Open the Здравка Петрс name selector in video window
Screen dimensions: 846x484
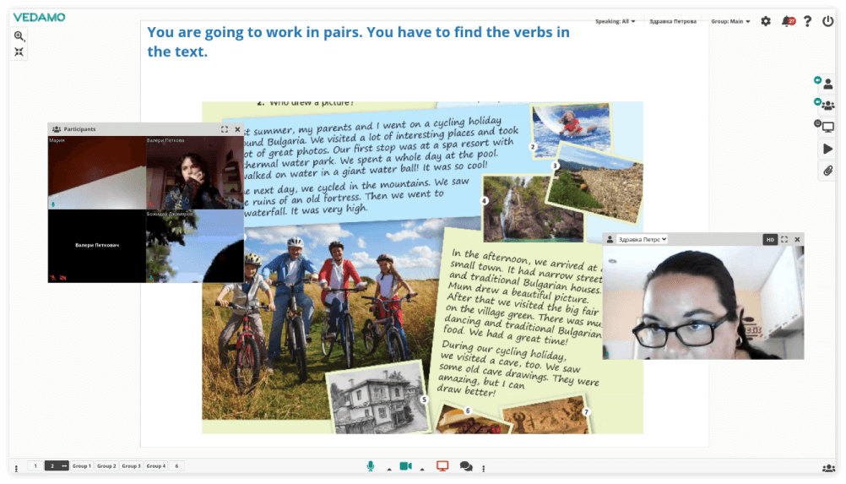(x=642, y=239)
